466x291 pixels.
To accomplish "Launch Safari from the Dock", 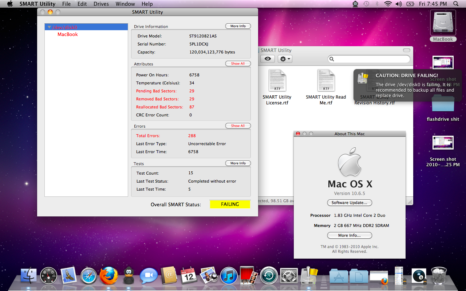I will pyautogui.click(x=89, y=276).
